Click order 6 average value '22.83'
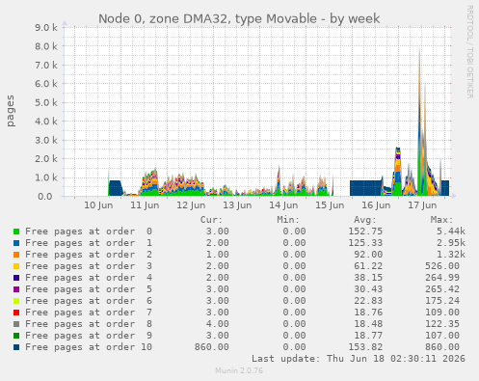Image resolution: width=479 pixels, height=381 pixels. point(368,301)
